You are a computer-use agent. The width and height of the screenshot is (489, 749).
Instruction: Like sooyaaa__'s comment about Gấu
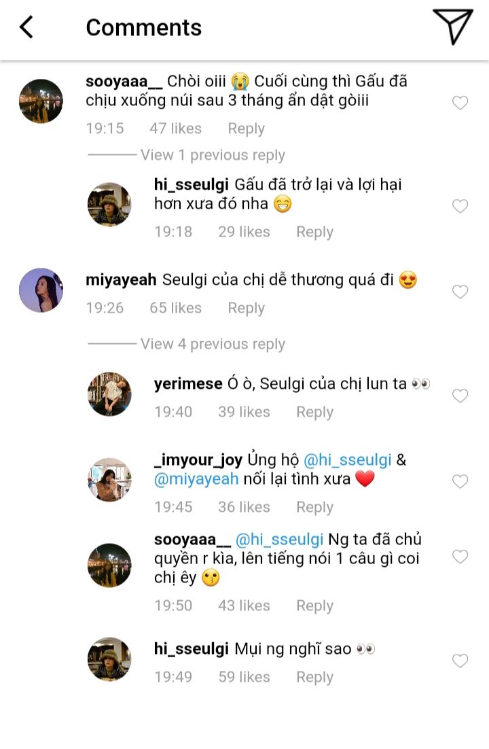coord(460,103)
